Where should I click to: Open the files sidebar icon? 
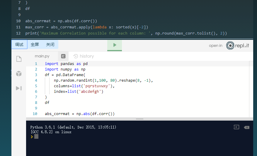click(19, 59)
